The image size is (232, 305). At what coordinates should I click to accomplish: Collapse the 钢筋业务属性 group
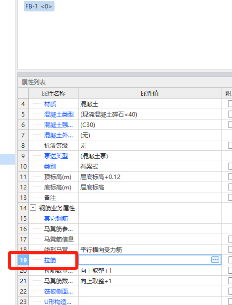click(33, 208)
